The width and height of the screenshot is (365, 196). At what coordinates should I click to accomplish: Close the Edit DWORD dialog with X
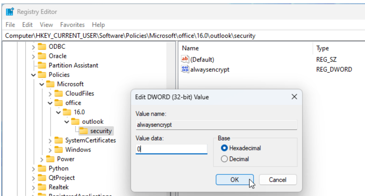click(x=294, y=96)
